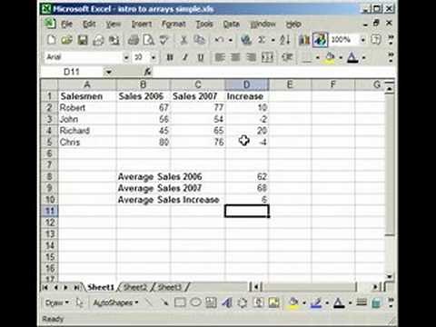Save the workbook with the floppy icon
This screenshot has height=327, width=436.
click(83, 40)
